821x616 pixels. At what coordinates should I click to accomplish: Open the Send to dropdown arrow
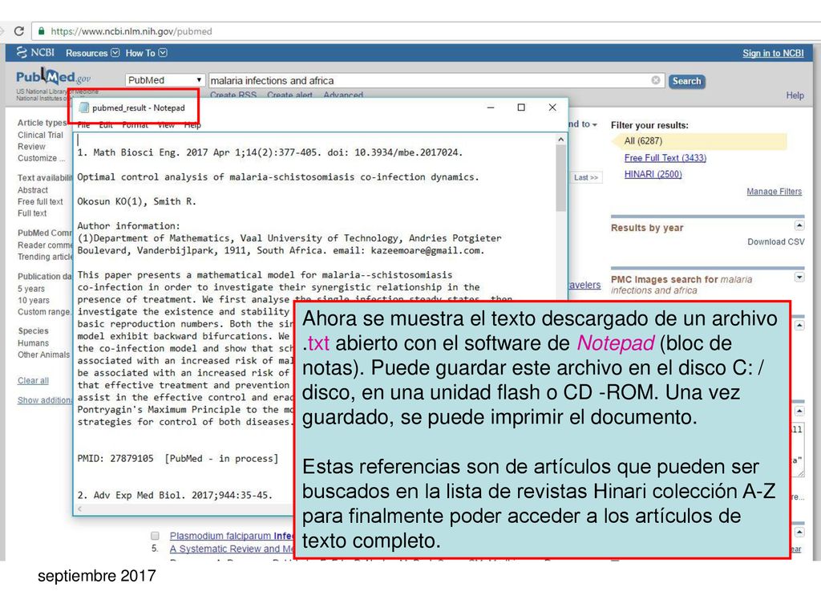[594, 124]
